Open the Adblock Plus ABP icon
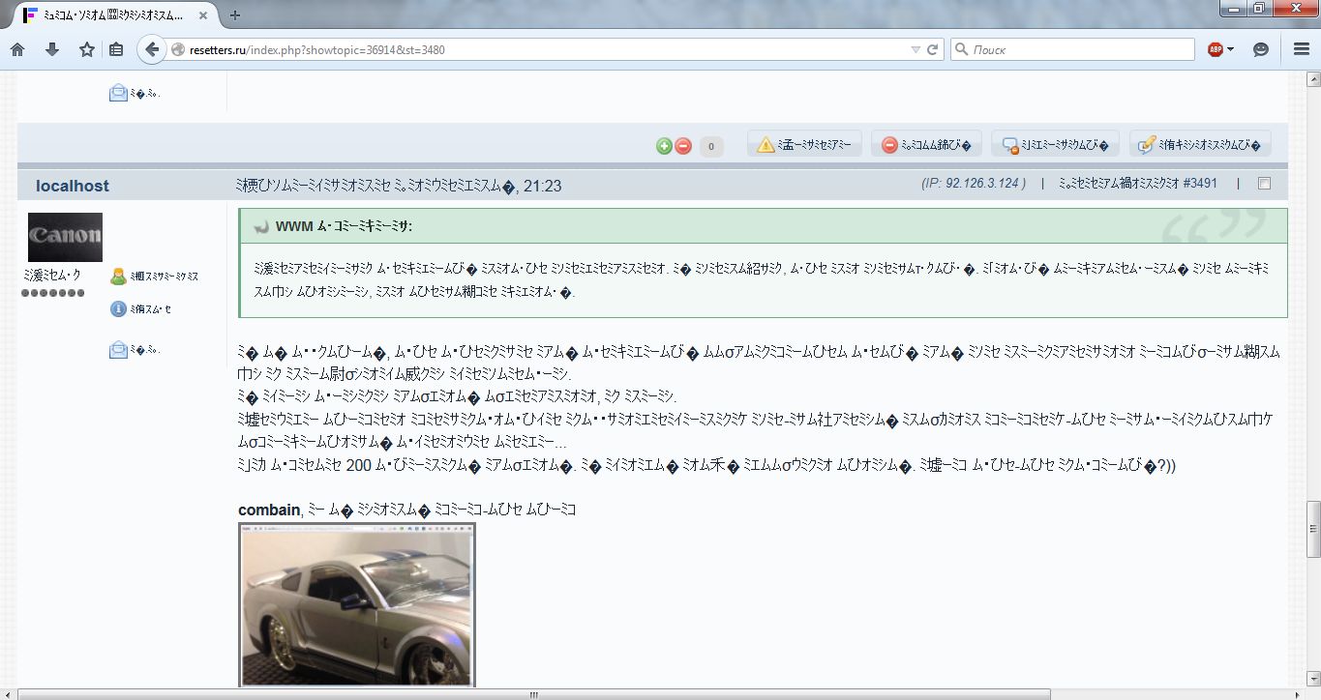 pos(1216,49)
